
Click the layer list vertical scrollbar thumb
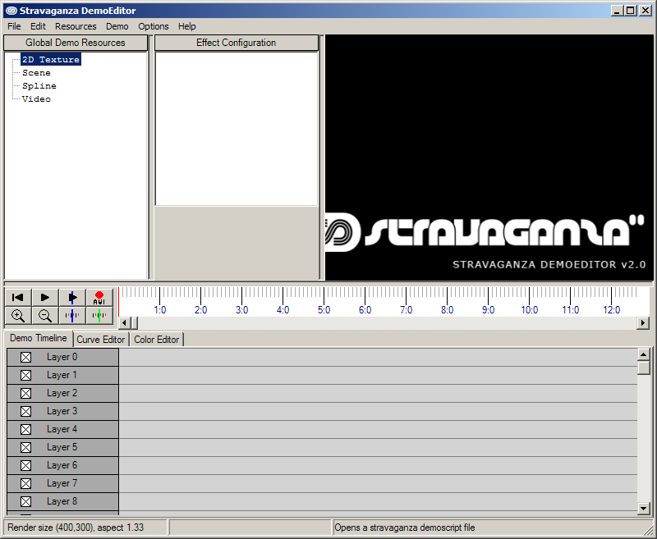644,368
